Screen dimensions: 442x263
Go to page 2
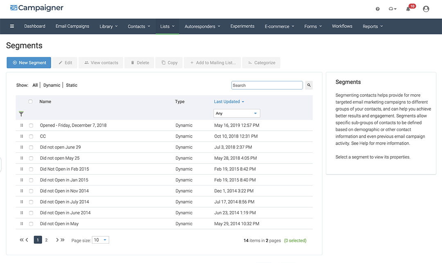click(46, 240)
